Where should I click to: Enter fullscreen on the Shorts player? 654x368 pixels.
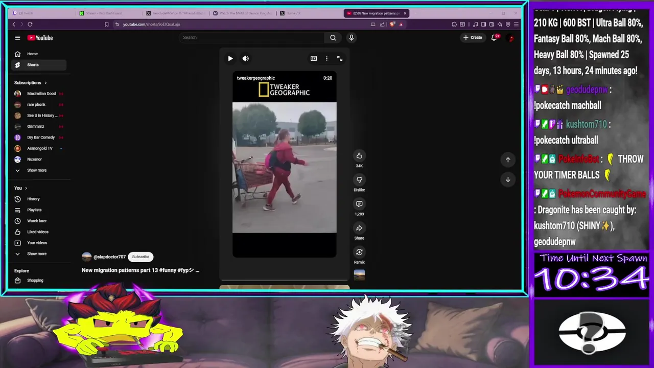pos(340,58)
